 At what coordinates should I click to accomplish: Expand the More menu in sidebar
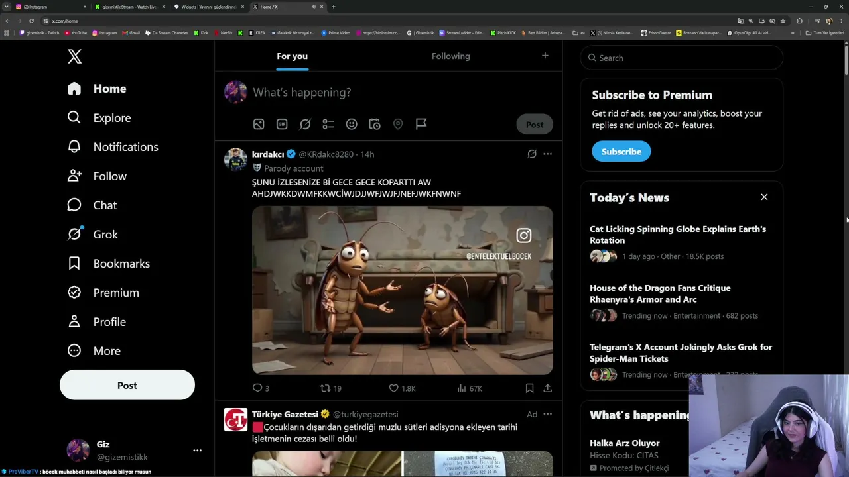point(94,351)
